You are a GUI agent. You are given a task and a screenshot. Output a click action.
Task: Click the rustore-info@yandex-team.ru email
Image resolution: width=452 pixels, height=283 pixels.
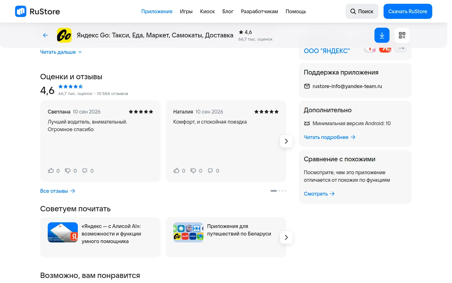coord(347,86)
